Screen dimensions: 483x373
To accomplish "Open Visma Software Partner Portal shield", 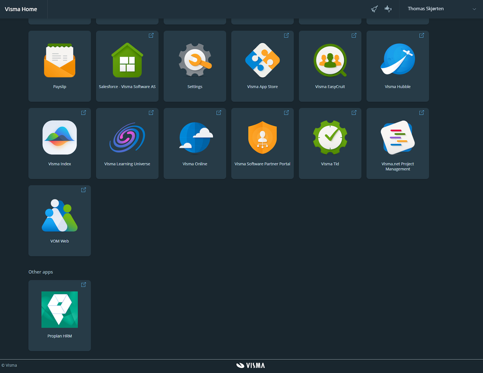I will pos(263,143).
